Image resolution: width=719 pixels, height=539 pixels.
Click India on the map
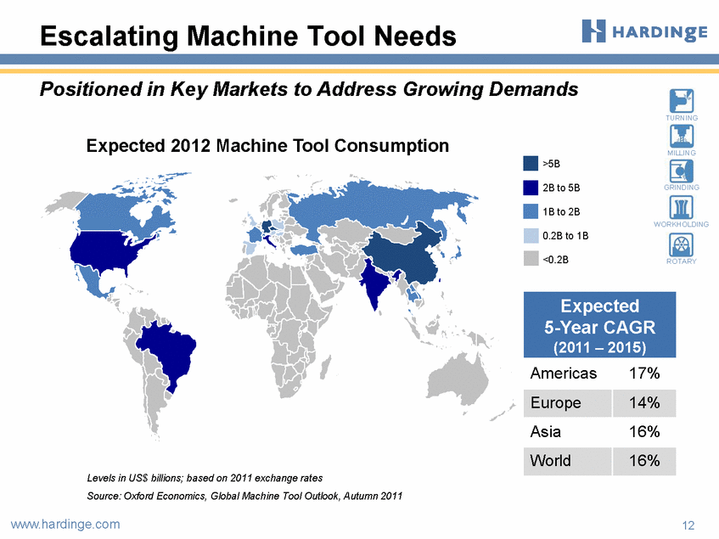pos(375,284)
